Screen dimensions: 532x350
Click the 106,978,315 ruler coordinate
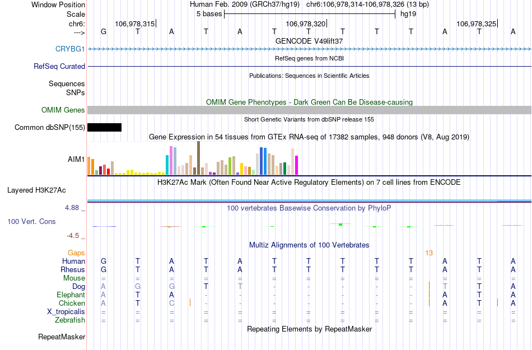pyautogui.click(x=135, y=24)
